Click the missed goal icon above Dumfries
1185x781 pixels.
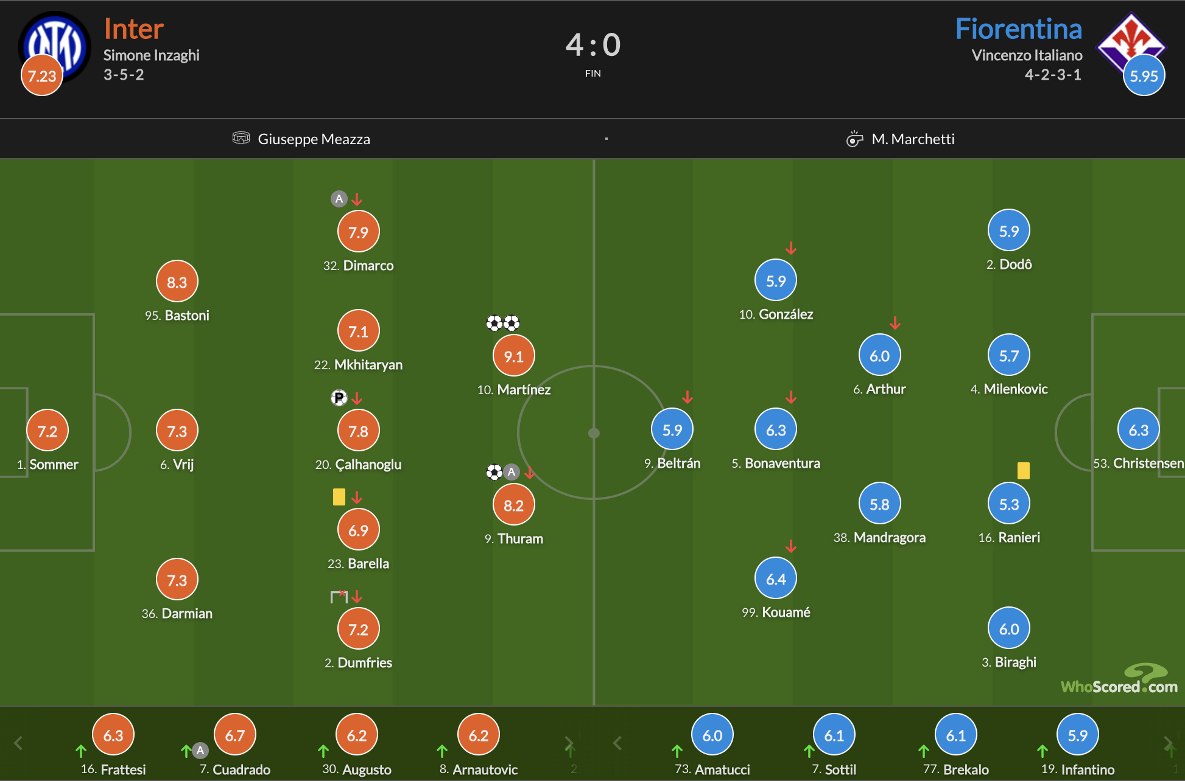coord(339,597)
